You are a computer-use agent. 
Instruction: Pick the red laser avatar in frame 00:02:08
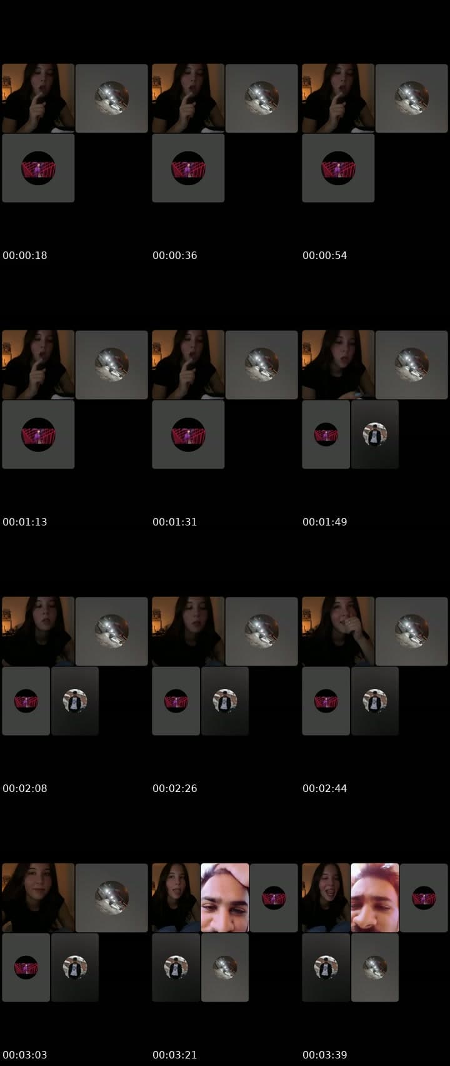[x=26, y=701]
